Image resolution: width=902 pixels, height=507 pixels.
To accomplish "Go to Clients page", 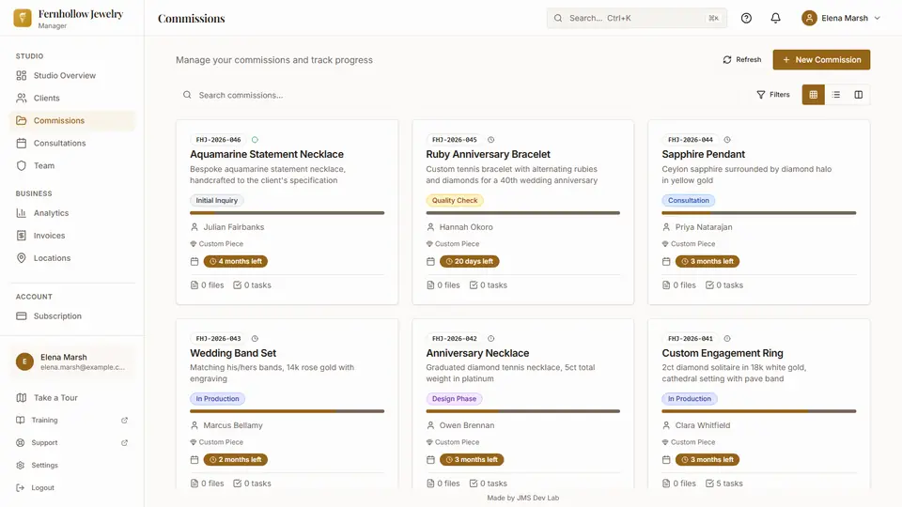I will tap(72, 98).
